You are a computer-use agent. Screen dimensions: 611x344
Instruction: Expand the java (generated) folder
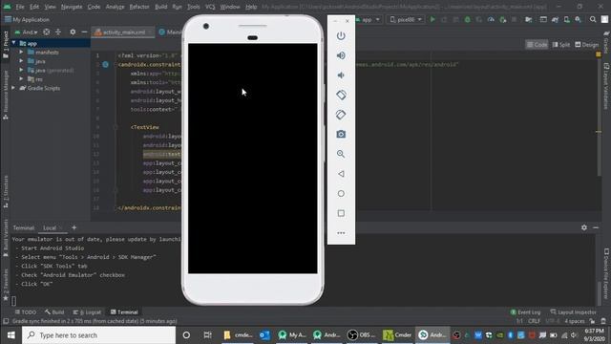pos(21,70)
